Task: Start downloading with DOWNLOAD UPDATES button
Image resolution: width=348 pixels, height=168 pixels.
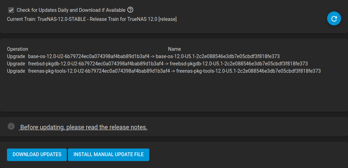Action: click(x=37, y=155)
